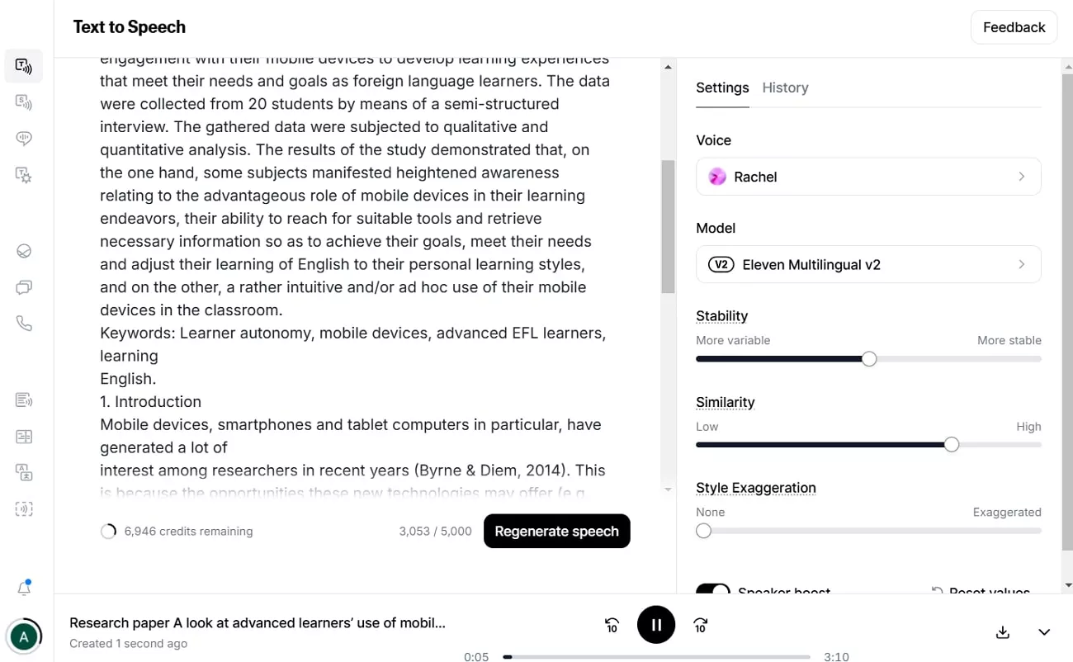
Task: Select the Text to Speech tool in sidebar
Action: click(24, 66)
